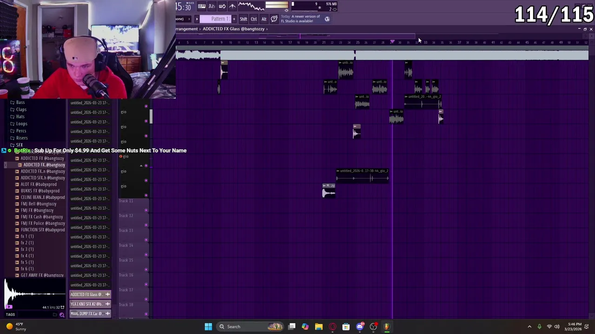The width and height of the screenshot is (595, 334).
Task: Toggle mute on Track 15
Action: click(146, 270)
